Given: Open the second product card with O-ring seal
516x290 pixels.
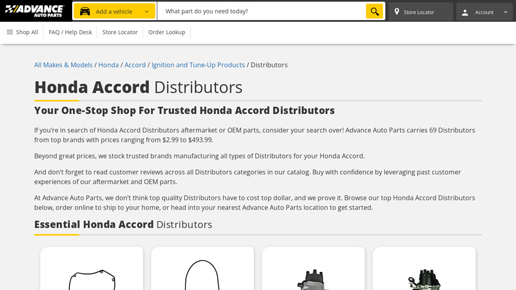Looking at the screenshot, I should [203, 269].
